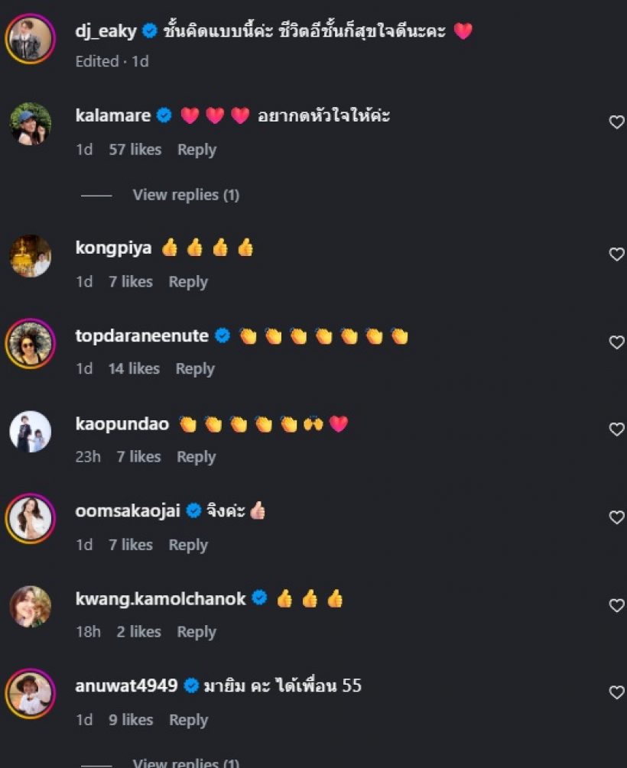Show replies under anuwat4949's comment
The width and height of the screenshot is (627, 768).
[x=186, y=762]
